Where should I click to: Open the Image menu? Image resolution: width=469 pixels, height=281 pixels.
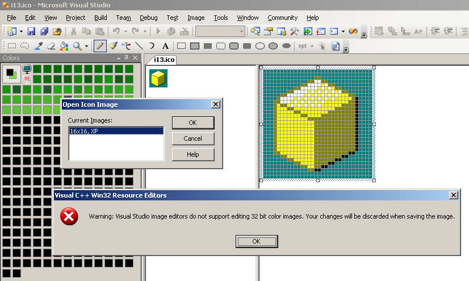point(196,18)
